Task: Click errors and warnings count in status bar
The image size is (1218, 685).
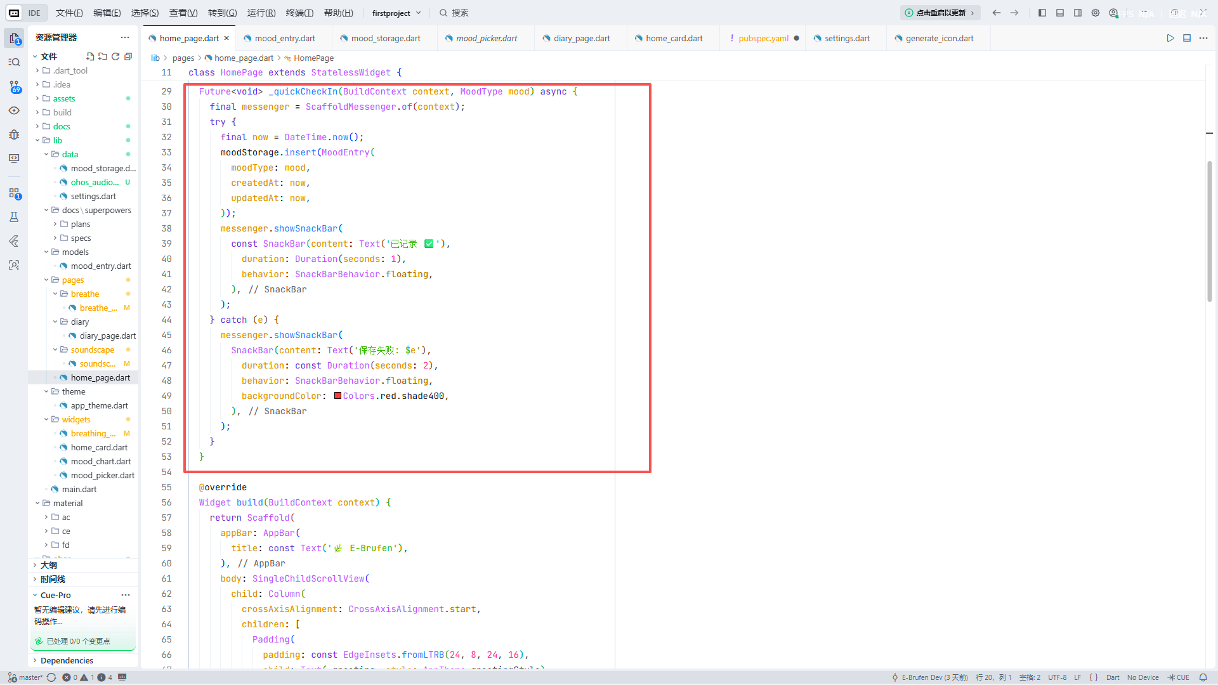Action: (88, 677)
